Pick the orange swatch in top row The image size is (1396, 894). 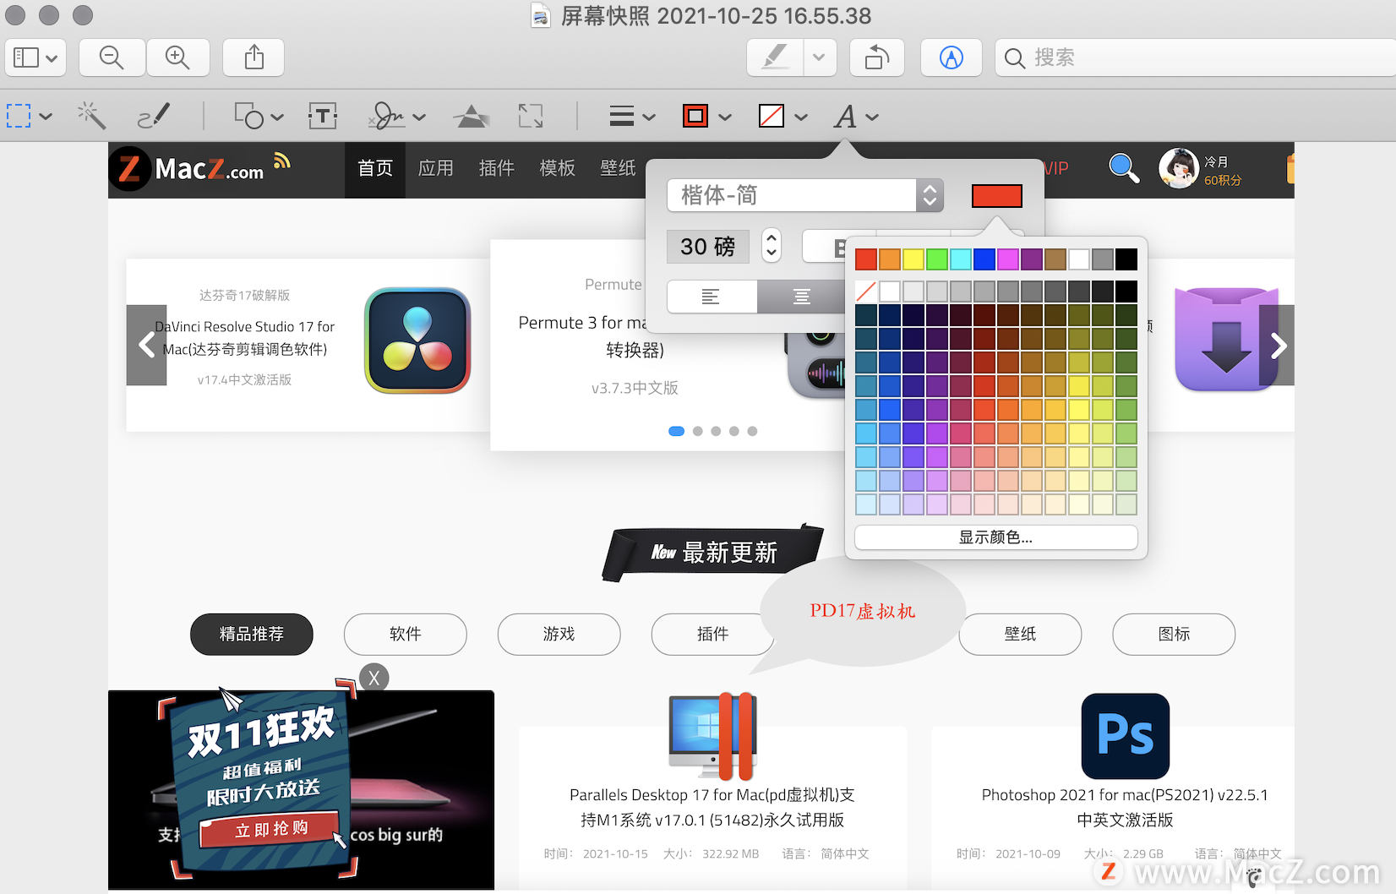point(890,259)
